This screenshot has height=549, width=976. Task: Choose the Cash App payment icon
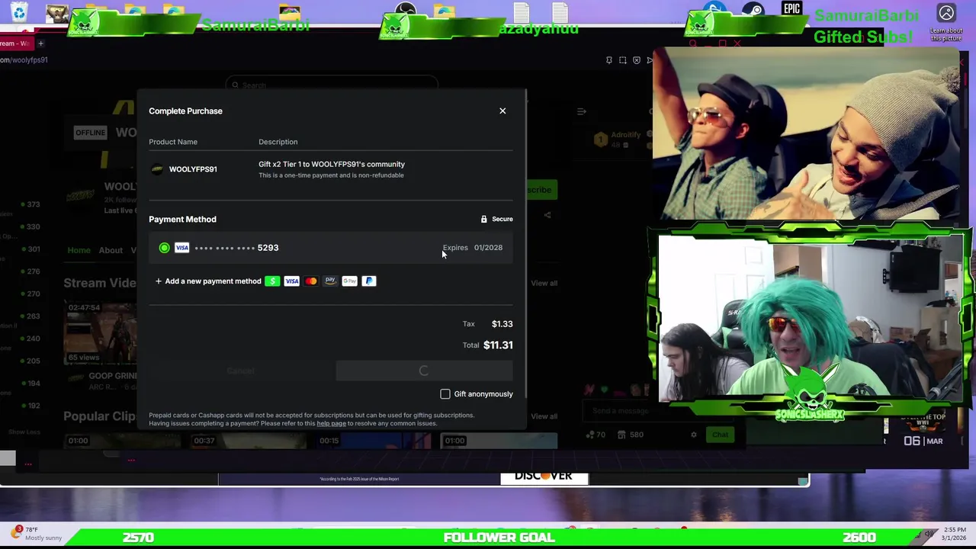pos(272,281)
